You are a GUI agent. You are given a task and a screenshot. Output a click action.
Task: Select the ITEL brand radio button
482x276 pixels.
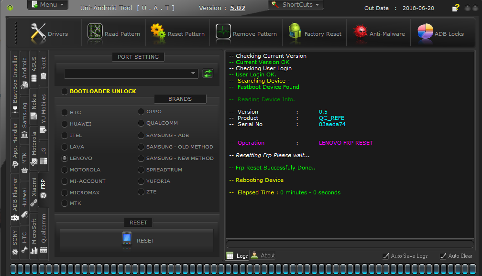pos(65,136)
